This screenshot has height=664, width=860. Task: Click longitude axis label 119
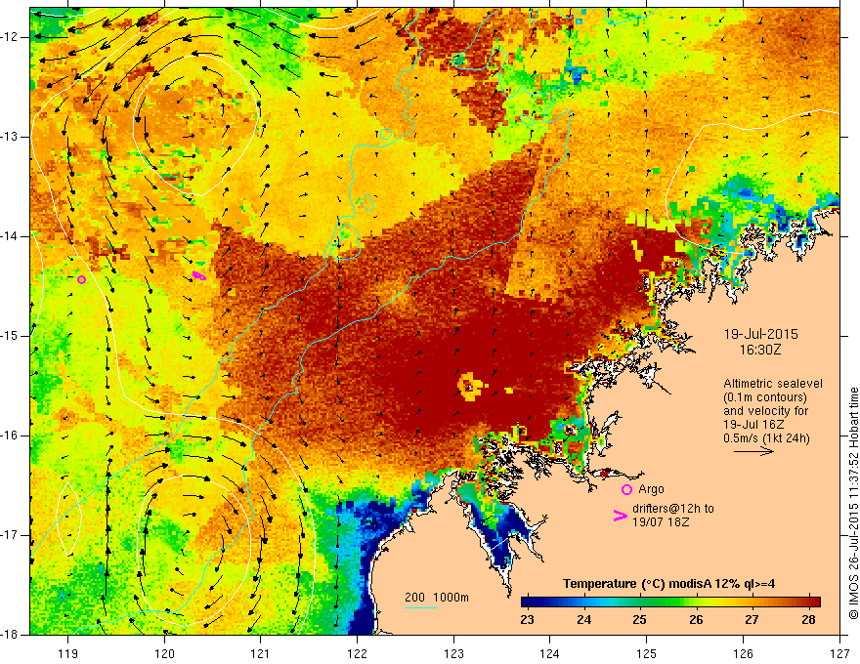pyautogui.click(x=67, y=653)
